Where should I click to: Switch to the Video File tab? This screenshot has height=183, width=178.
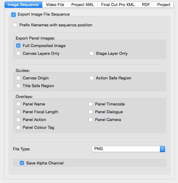click(x=55, y=5)
